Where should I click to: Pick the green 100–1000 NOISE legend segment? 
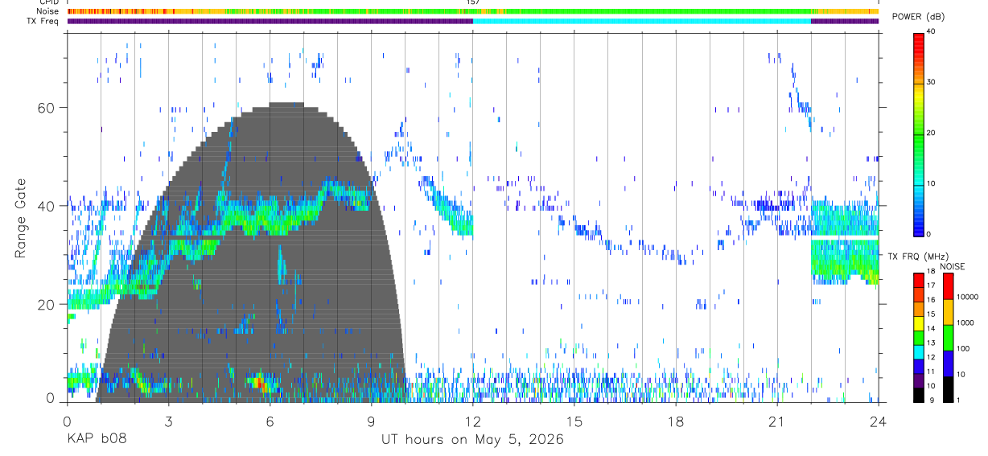click(948, 338)
